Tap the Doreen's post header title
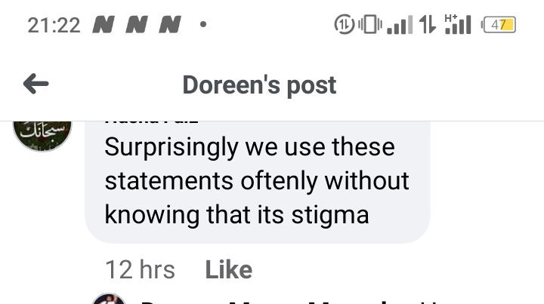Screen dimensions: 544x304 (259, 84)
